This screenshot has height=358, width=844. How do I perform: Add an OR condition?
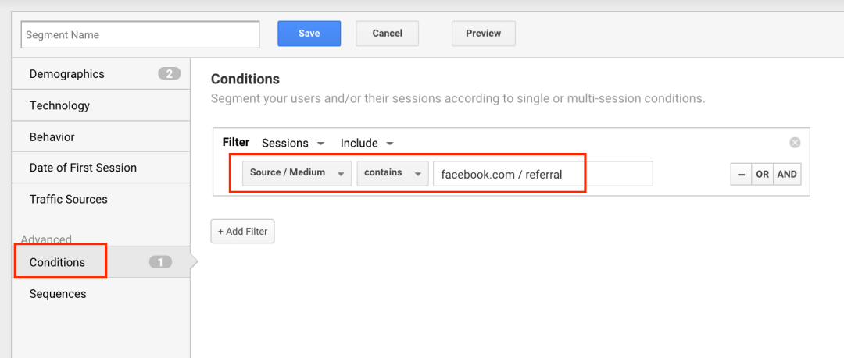tap(762, 175)
